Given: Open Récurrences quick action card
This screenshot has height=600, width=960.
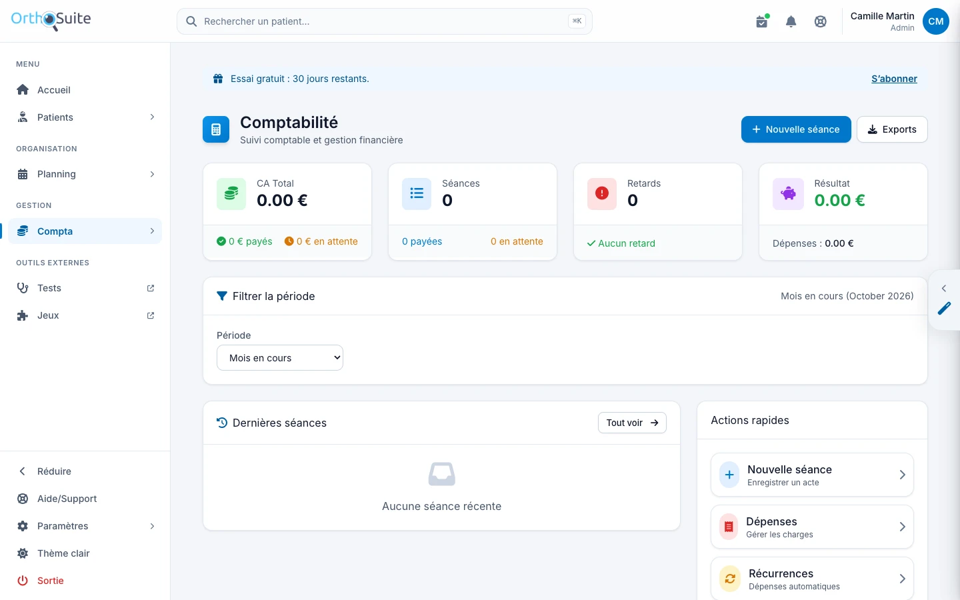Looking at the screenshot, I should click(812, 579).
